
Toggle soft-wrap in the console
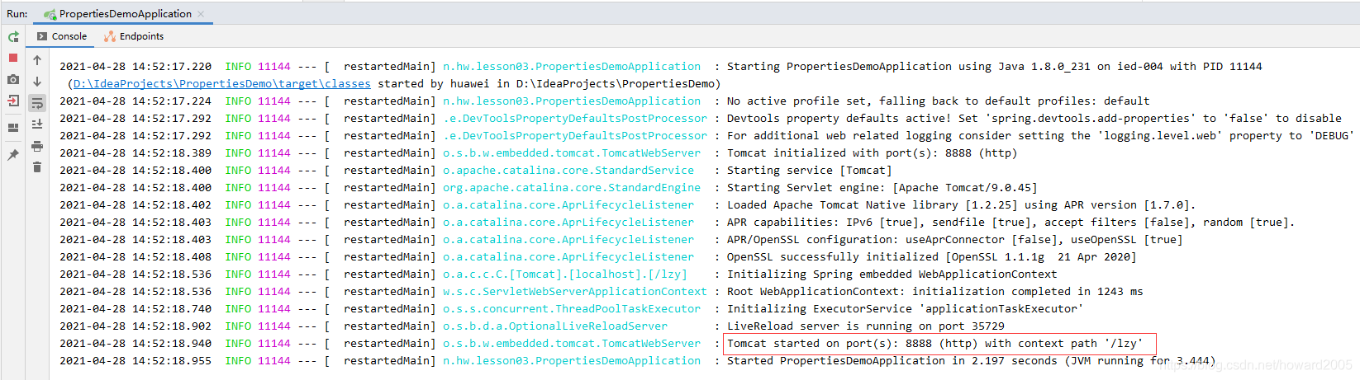[x=37, y=103]
